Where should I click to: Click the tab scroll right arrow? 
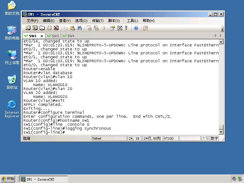point(221,36)
